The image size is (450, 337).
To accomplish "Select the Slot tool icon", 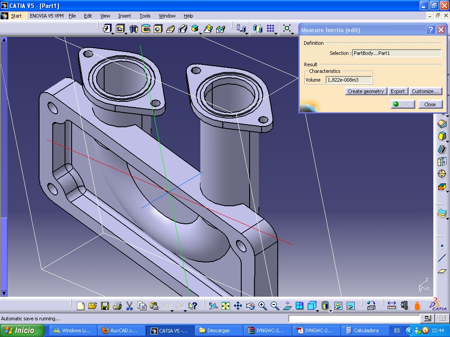I will pos(183,29).
